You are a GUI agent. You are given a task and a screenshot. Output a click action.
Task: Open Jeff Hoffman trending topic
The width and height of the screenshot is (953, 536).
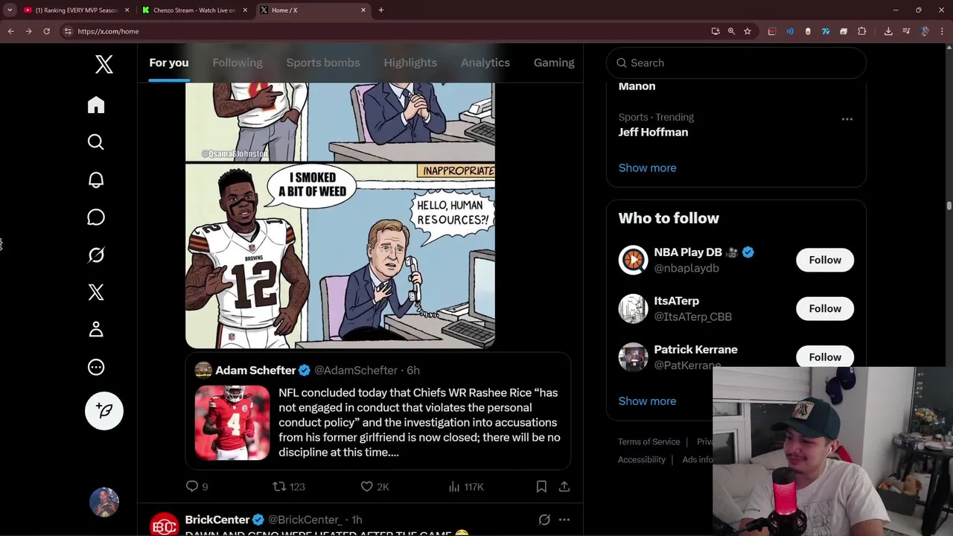click(653, 132)
